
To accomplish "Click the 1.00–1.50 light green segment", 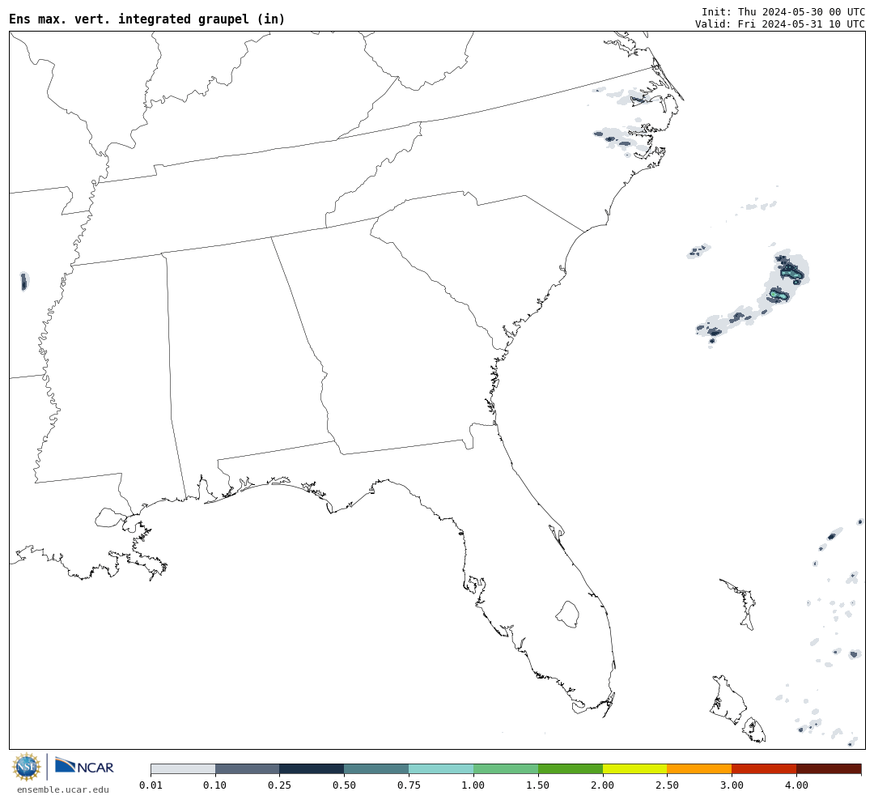I will tap(506, 768).
